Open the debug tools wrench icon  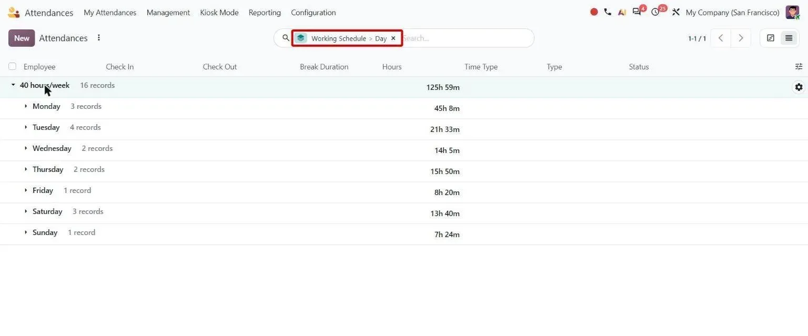676,12
